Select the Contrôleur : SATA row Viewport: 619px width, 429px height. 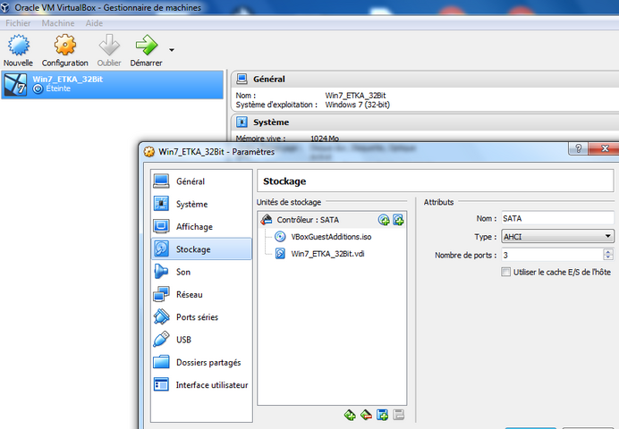pos(332,220)
